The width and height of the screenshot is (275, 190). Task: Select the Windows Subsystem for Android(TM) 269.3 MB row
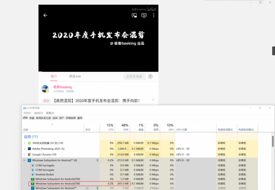pos(140,184)
